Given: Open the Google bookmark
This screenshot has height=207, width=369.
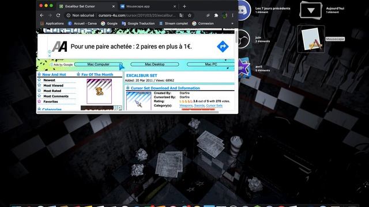Looking at the screenshot, I should (109, 24).
